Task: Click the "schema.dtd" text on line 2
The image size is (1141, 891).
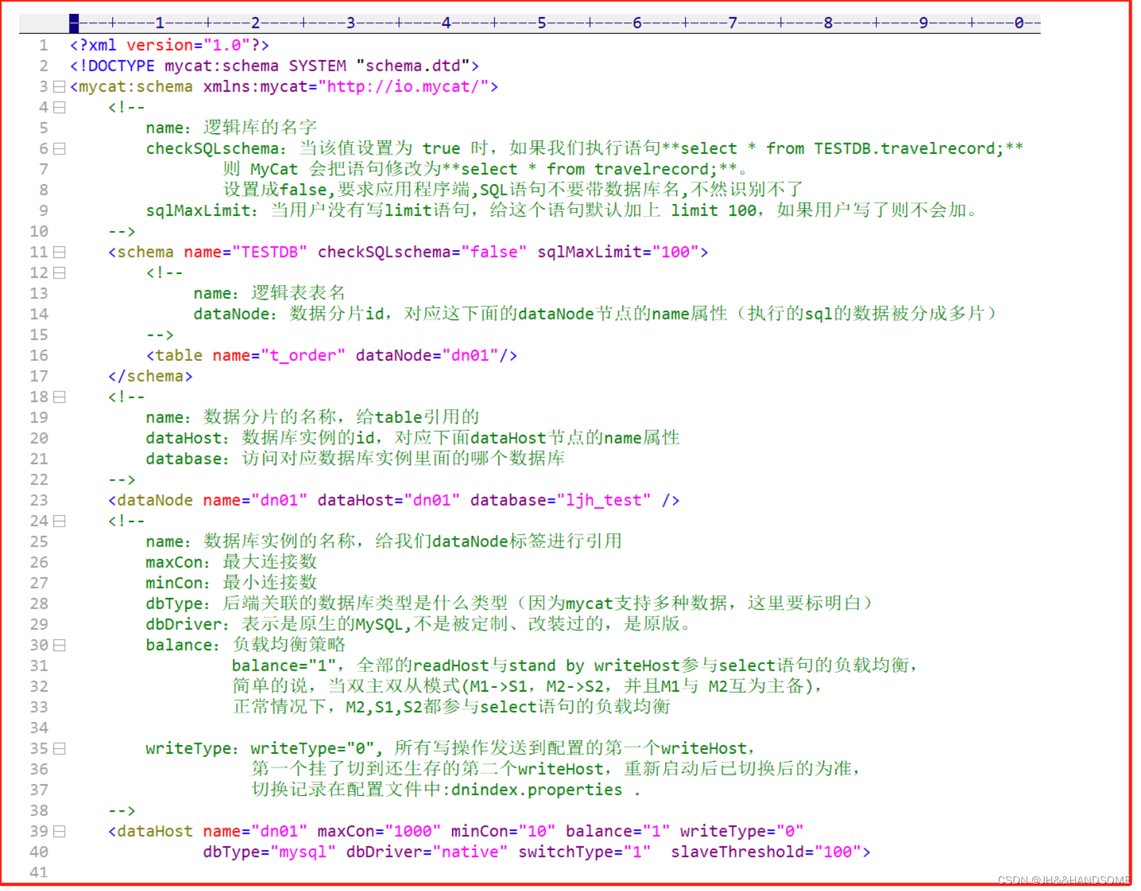Action: (x=413, y=66)
